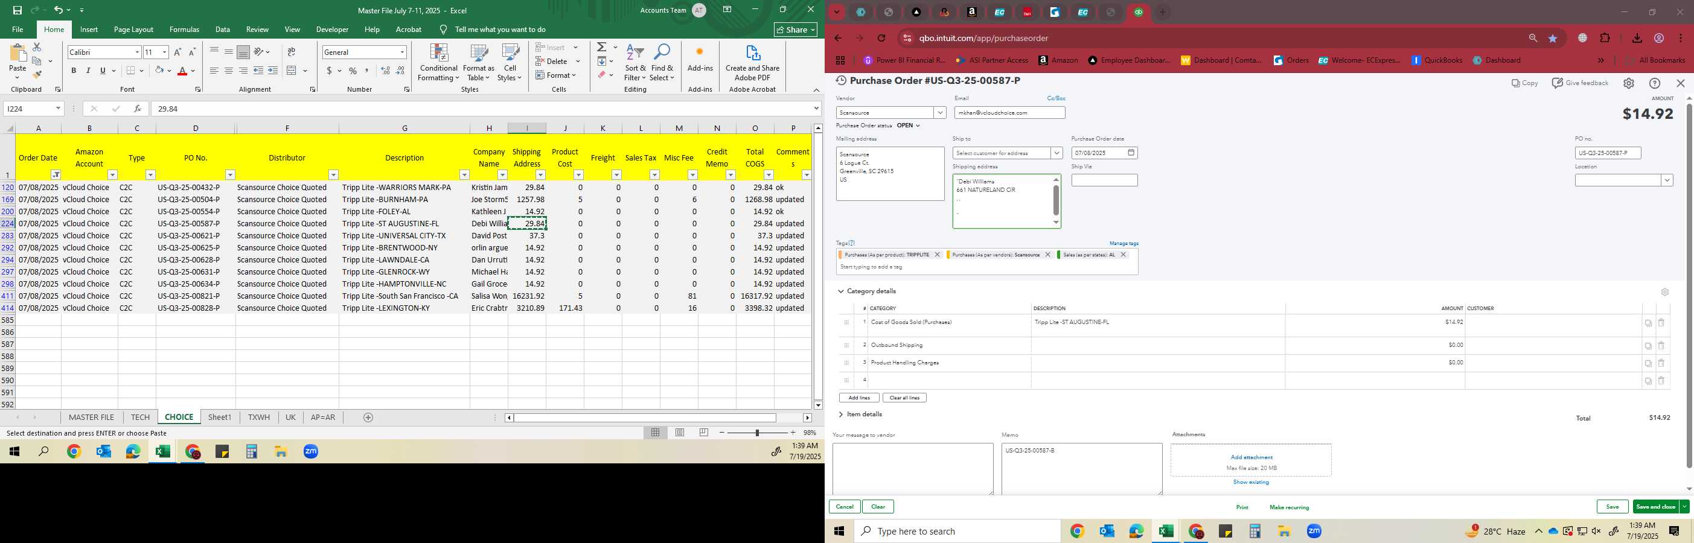The image size is (1694, 543).
Task: Switch to the AP=AR sheet tab
Action: click(323, 418)
